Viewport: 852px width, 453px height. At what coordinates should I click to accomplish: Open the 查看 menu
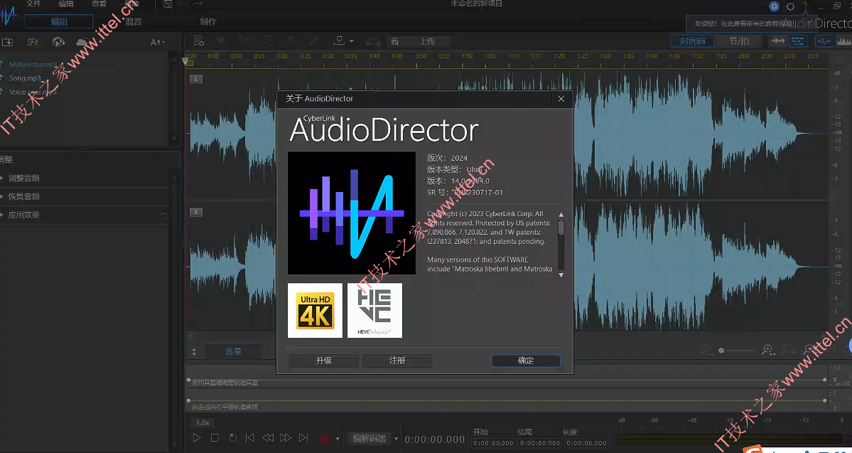click(x=99, y=4)
